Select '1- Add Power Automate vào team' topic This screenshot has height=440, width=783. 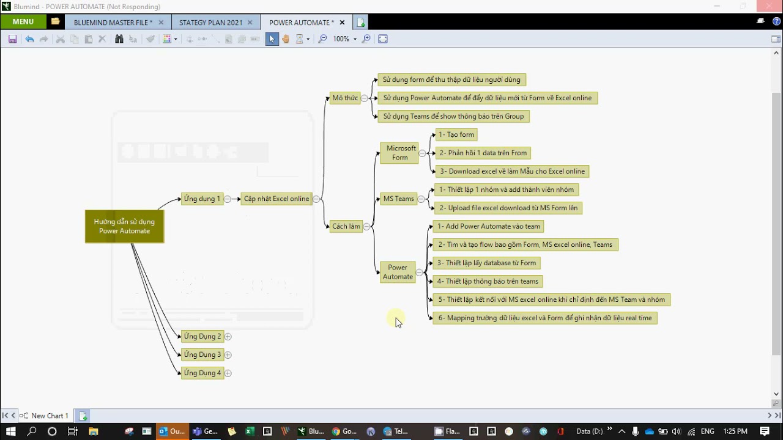(488, 226)
